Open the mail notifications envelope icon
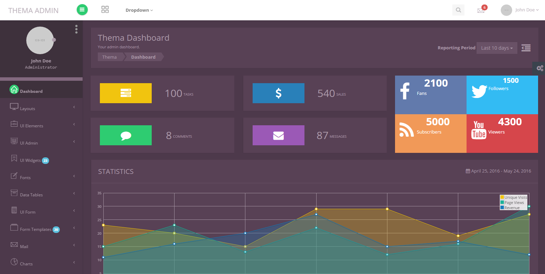Viewport: 545px width, 274px height. pos(481,10)
